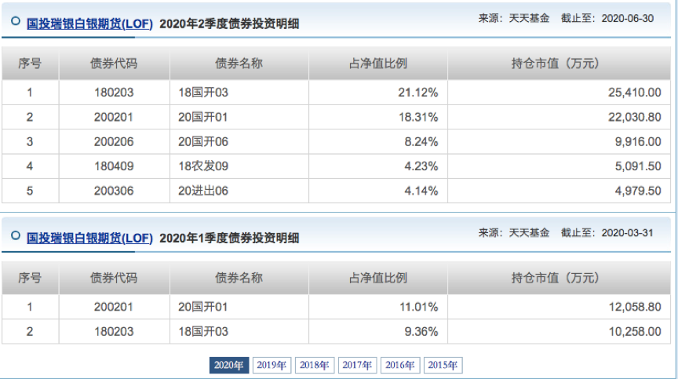
Task: Click 债券代码 header in Q2 table
Action: [x=114, y=64]
